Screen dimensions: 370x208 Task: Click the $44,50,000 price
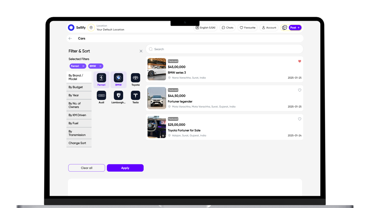[177, 96]
